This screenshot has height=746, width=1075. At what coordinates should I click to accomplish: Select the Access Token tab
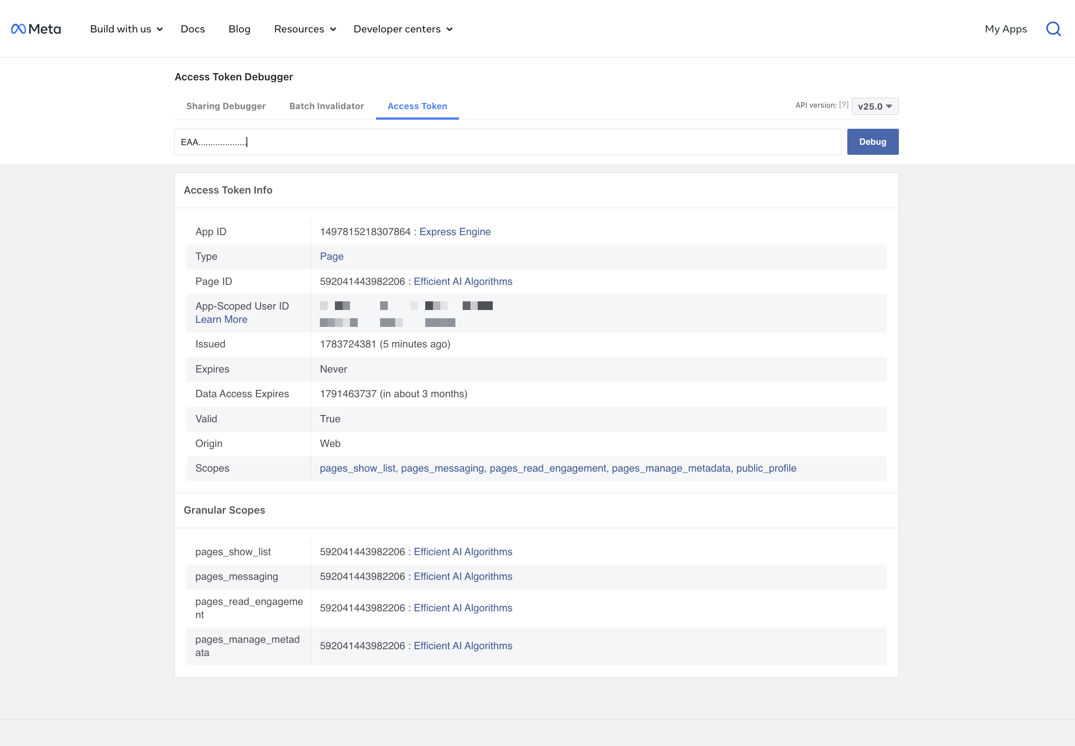[417, 106]
